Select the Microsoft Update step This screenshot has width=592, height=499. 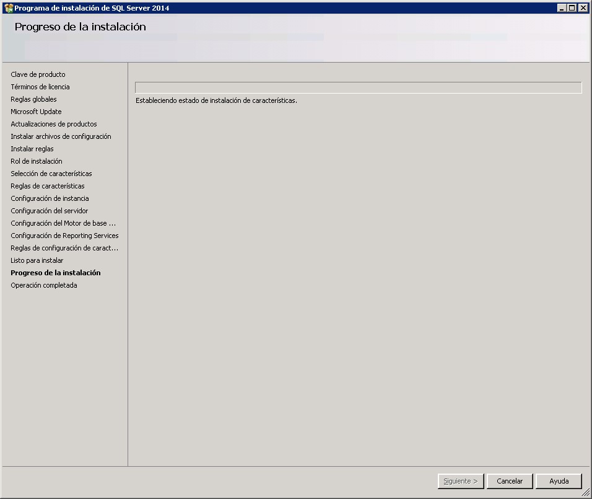[x=35, y=112]
